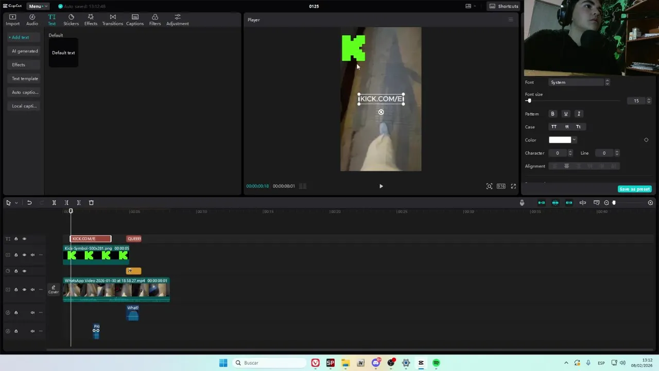Step the Character spacing stepper
Screen dimensions: 659x371
pyautogui.click(x=570, y=153)
